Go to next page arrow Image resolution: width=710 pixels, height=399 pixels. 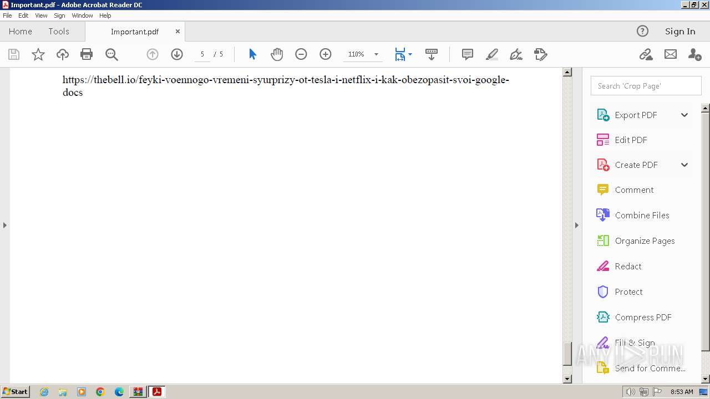[177, 54]
